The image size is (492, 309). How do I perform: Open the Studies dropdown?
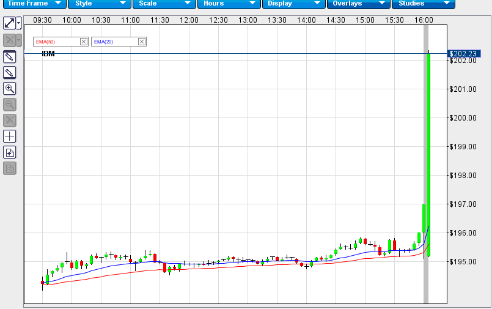click(424, 4)
